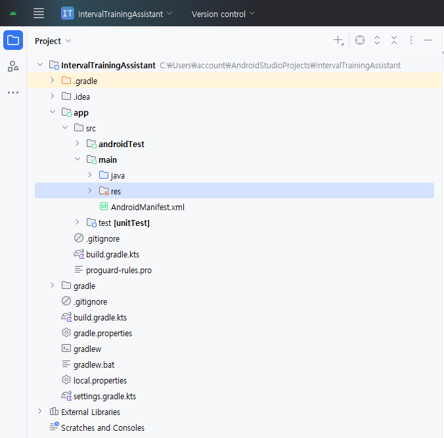Select settings.gradle.kts file

pos(104,397)
